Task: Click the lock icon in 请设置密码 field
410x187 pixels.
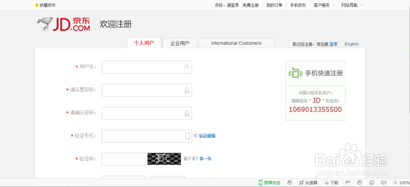Action: [187, 90]
